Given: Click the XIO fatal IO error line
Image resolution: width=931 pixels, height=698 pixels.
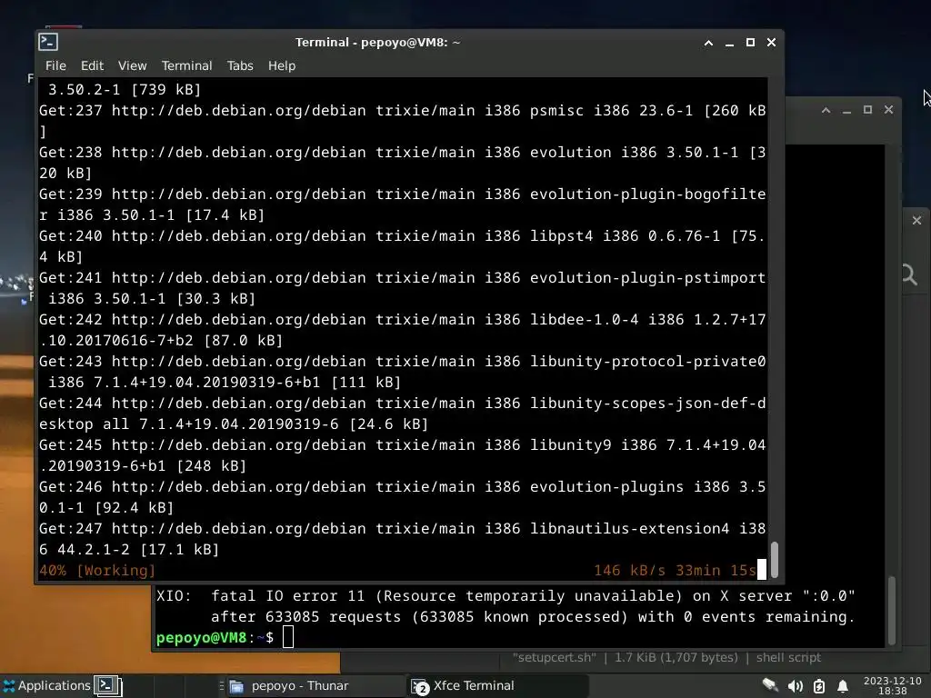Looking at the screenshot, I should click(506, 596).
